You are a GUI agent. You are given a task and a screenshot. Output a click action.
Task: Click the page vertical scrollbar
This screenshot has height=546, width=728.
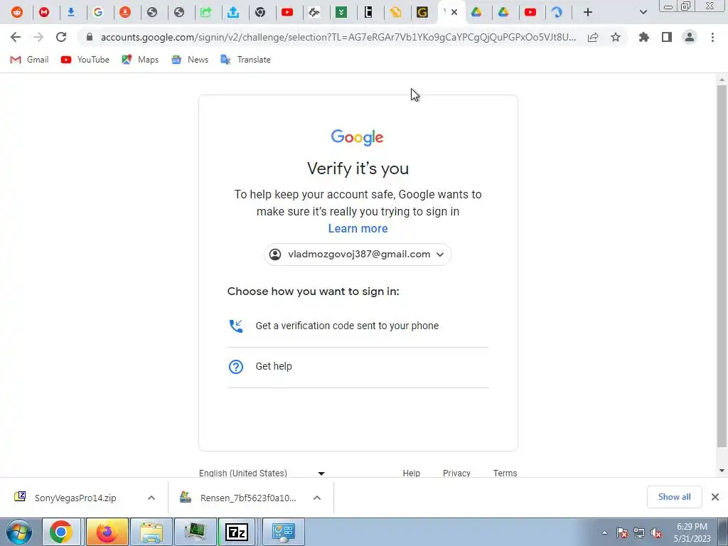click(x=722, y=266)
